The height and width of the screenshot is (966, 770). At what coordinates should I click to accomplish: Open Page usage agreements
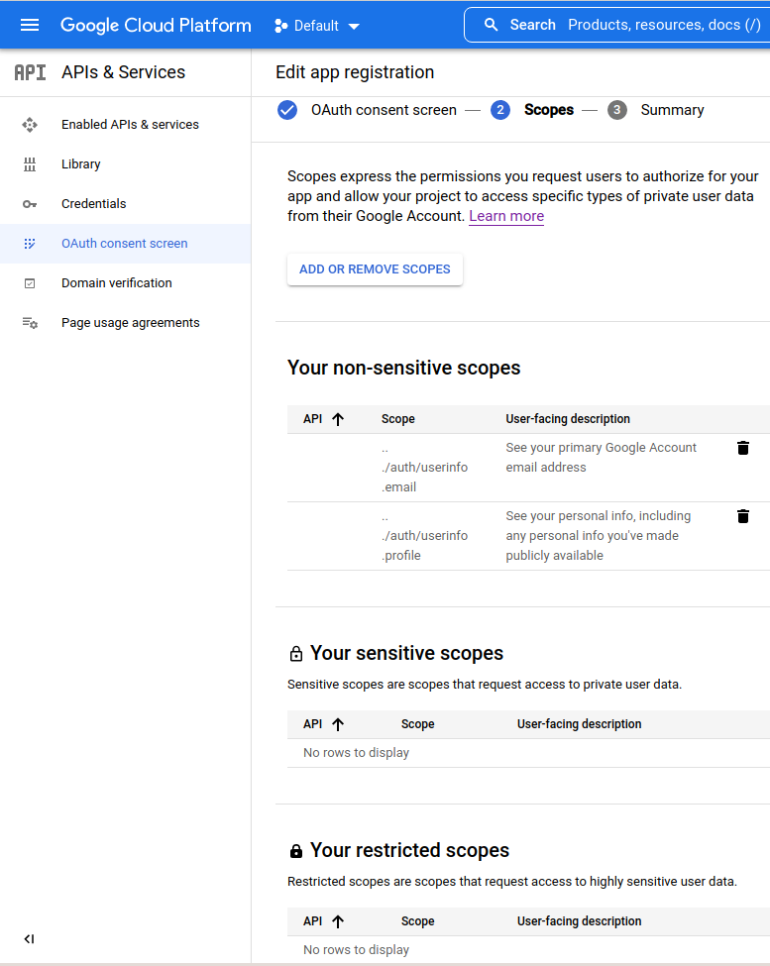131,323
